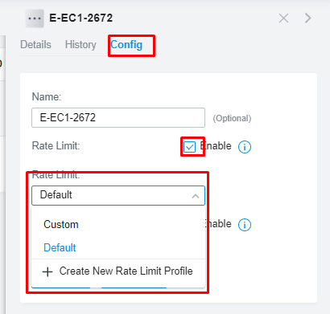Open the three-dots menu beside E-EC1-2672
This screenshot has height=314, width=330.
35,18
